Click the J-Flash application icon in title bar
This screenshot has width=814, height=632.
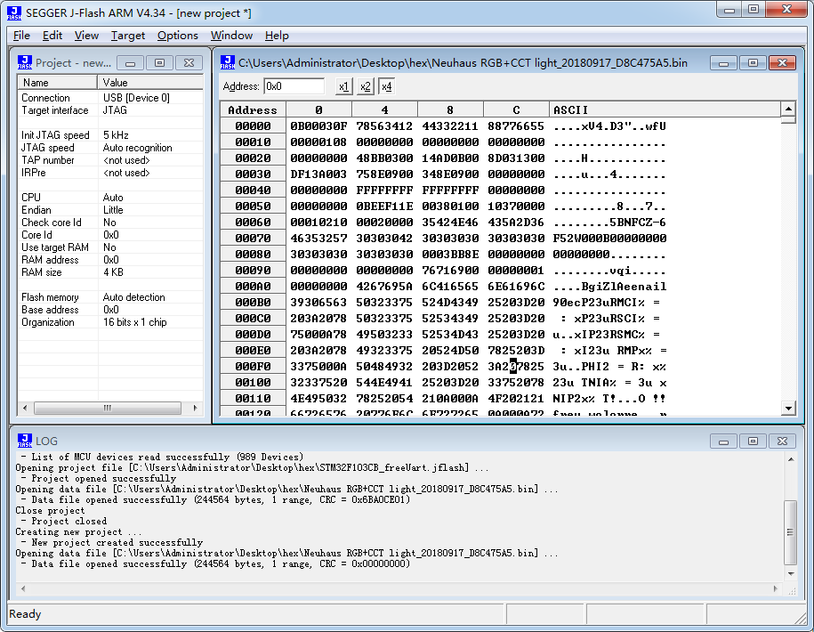pos(14,13)
